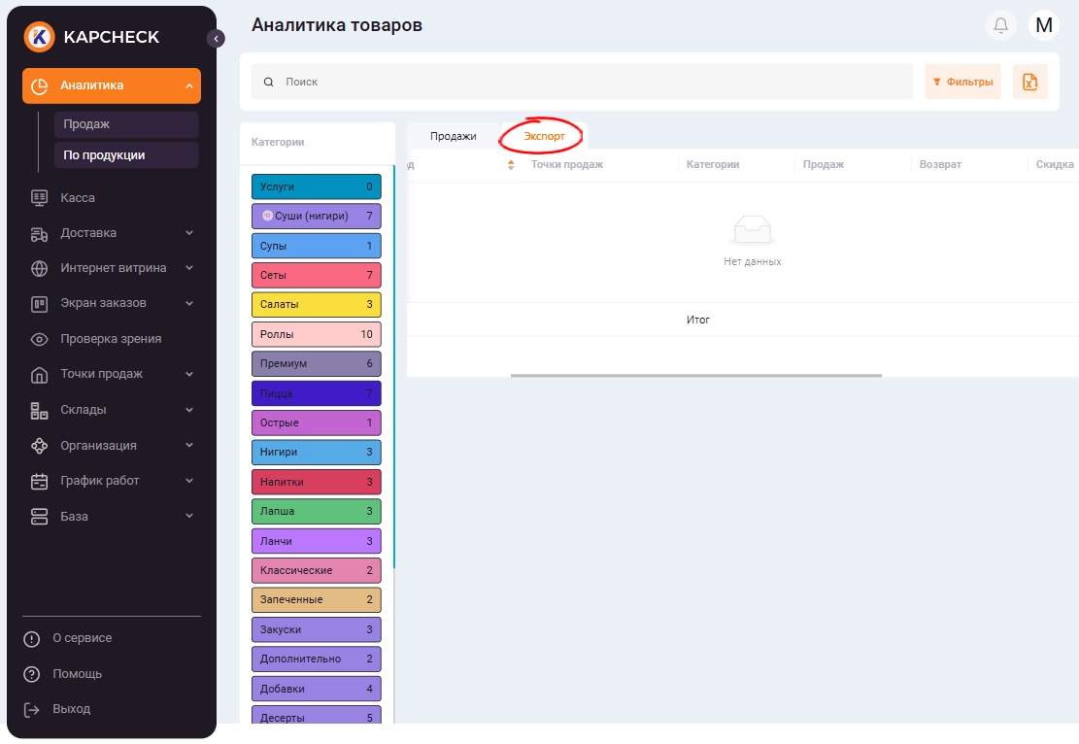Viewport: 1079px width, 744px height.
Task: Select the yellow Салаты category swatch
Action: click(316, 305)
